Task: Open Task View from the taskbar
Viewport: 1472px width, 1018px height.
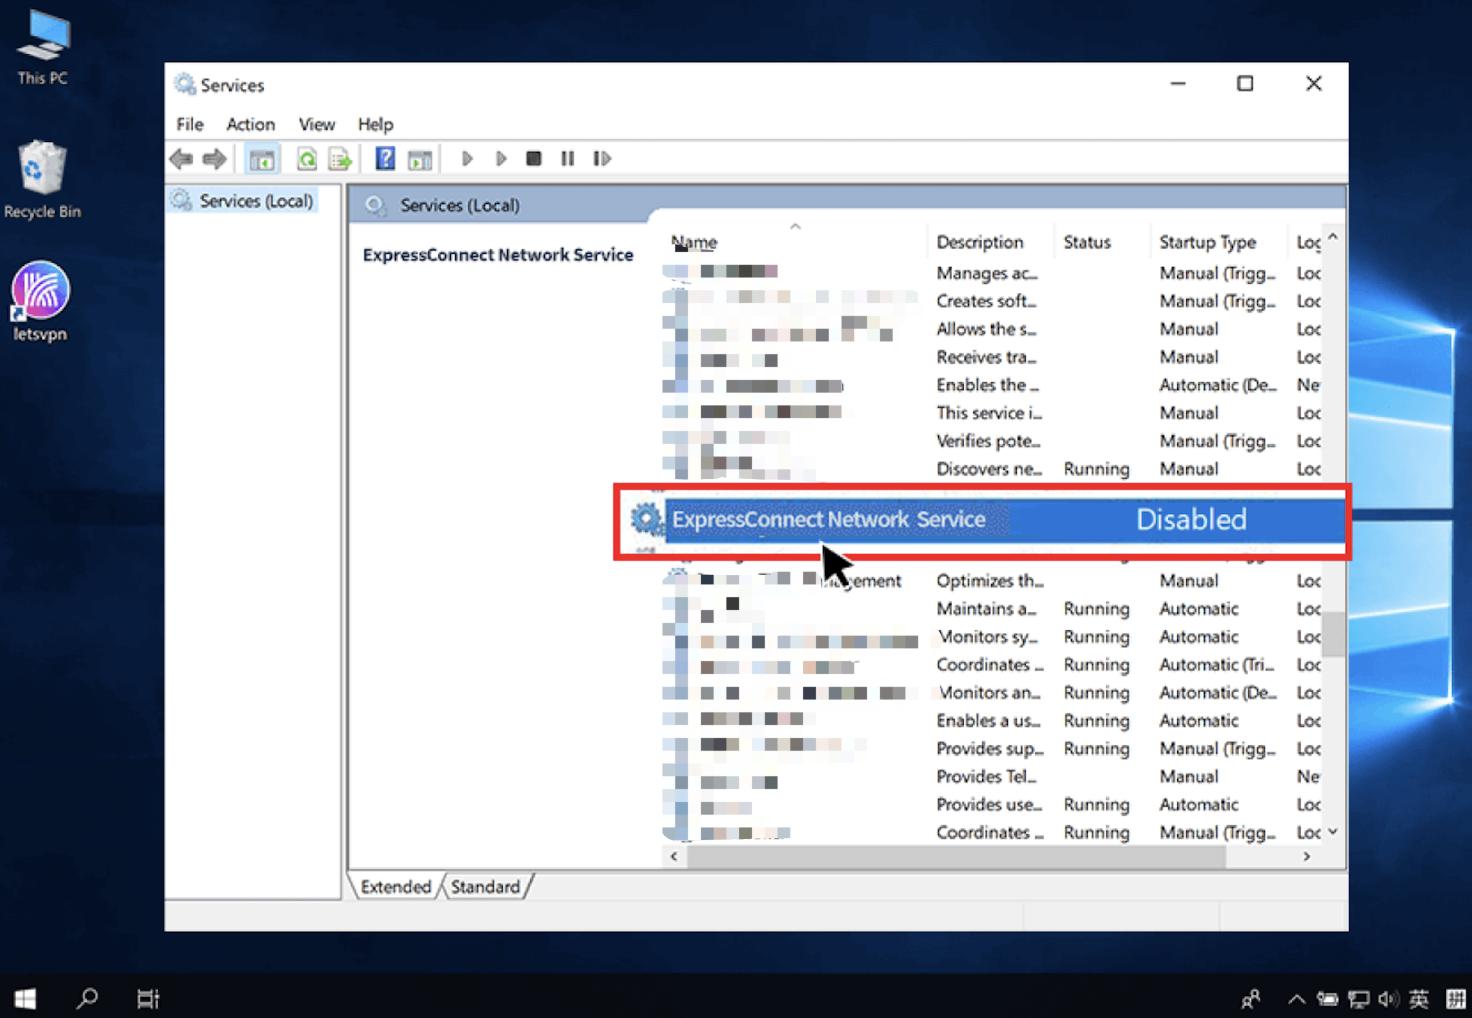Action: tap(148, 998)
